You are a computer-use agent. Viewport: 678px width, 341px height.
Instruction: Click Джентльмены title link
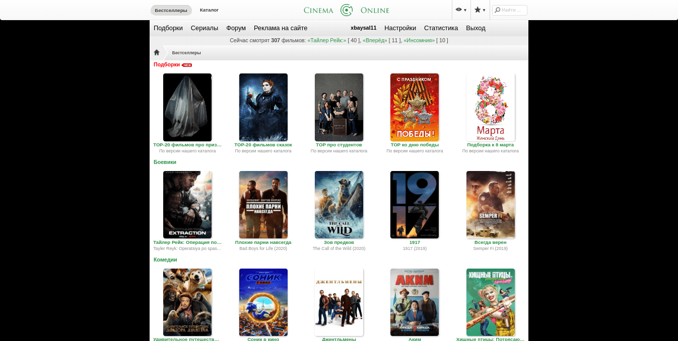tap(339, 339)
